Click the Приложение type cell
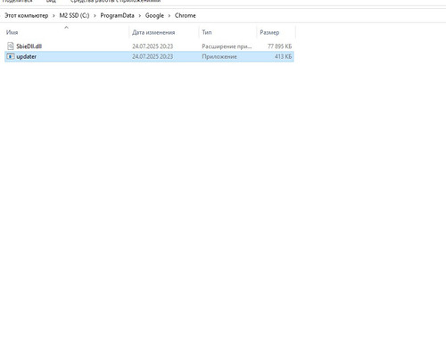This screenshot has height=341, width=446. [219, 56]
